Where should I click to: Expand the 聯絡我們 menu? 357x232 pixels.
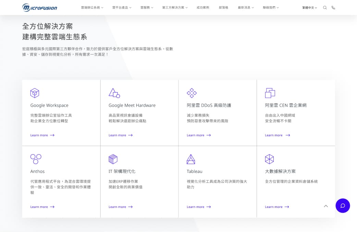click(x=271, y=8)
